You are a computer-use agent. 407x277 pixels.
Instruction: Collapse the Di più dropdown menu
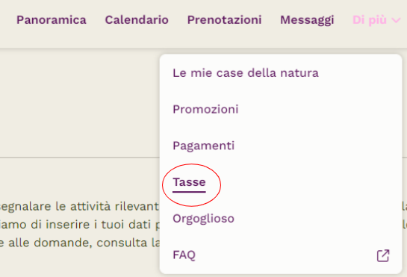pos(376,20)
